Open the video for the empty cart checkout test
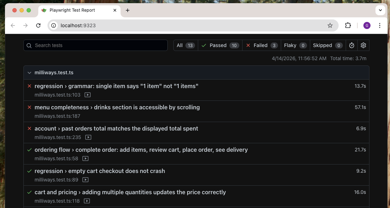The image size is (390, 208). pyautogui.click(x=85, y=180)
